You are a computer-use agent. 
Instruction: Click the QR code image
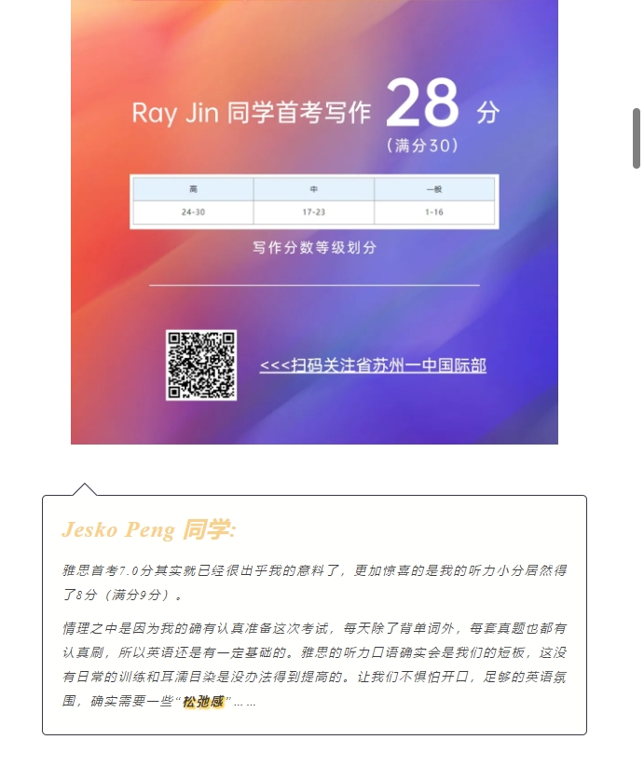pyautogui.click(x=201, y=365)
